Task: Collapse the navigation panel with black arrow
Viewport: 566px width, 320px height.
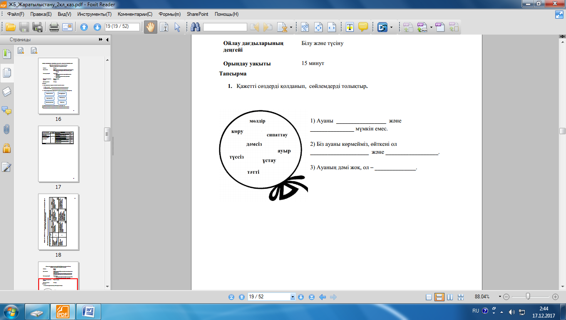Action: click(x=107, y=40)
